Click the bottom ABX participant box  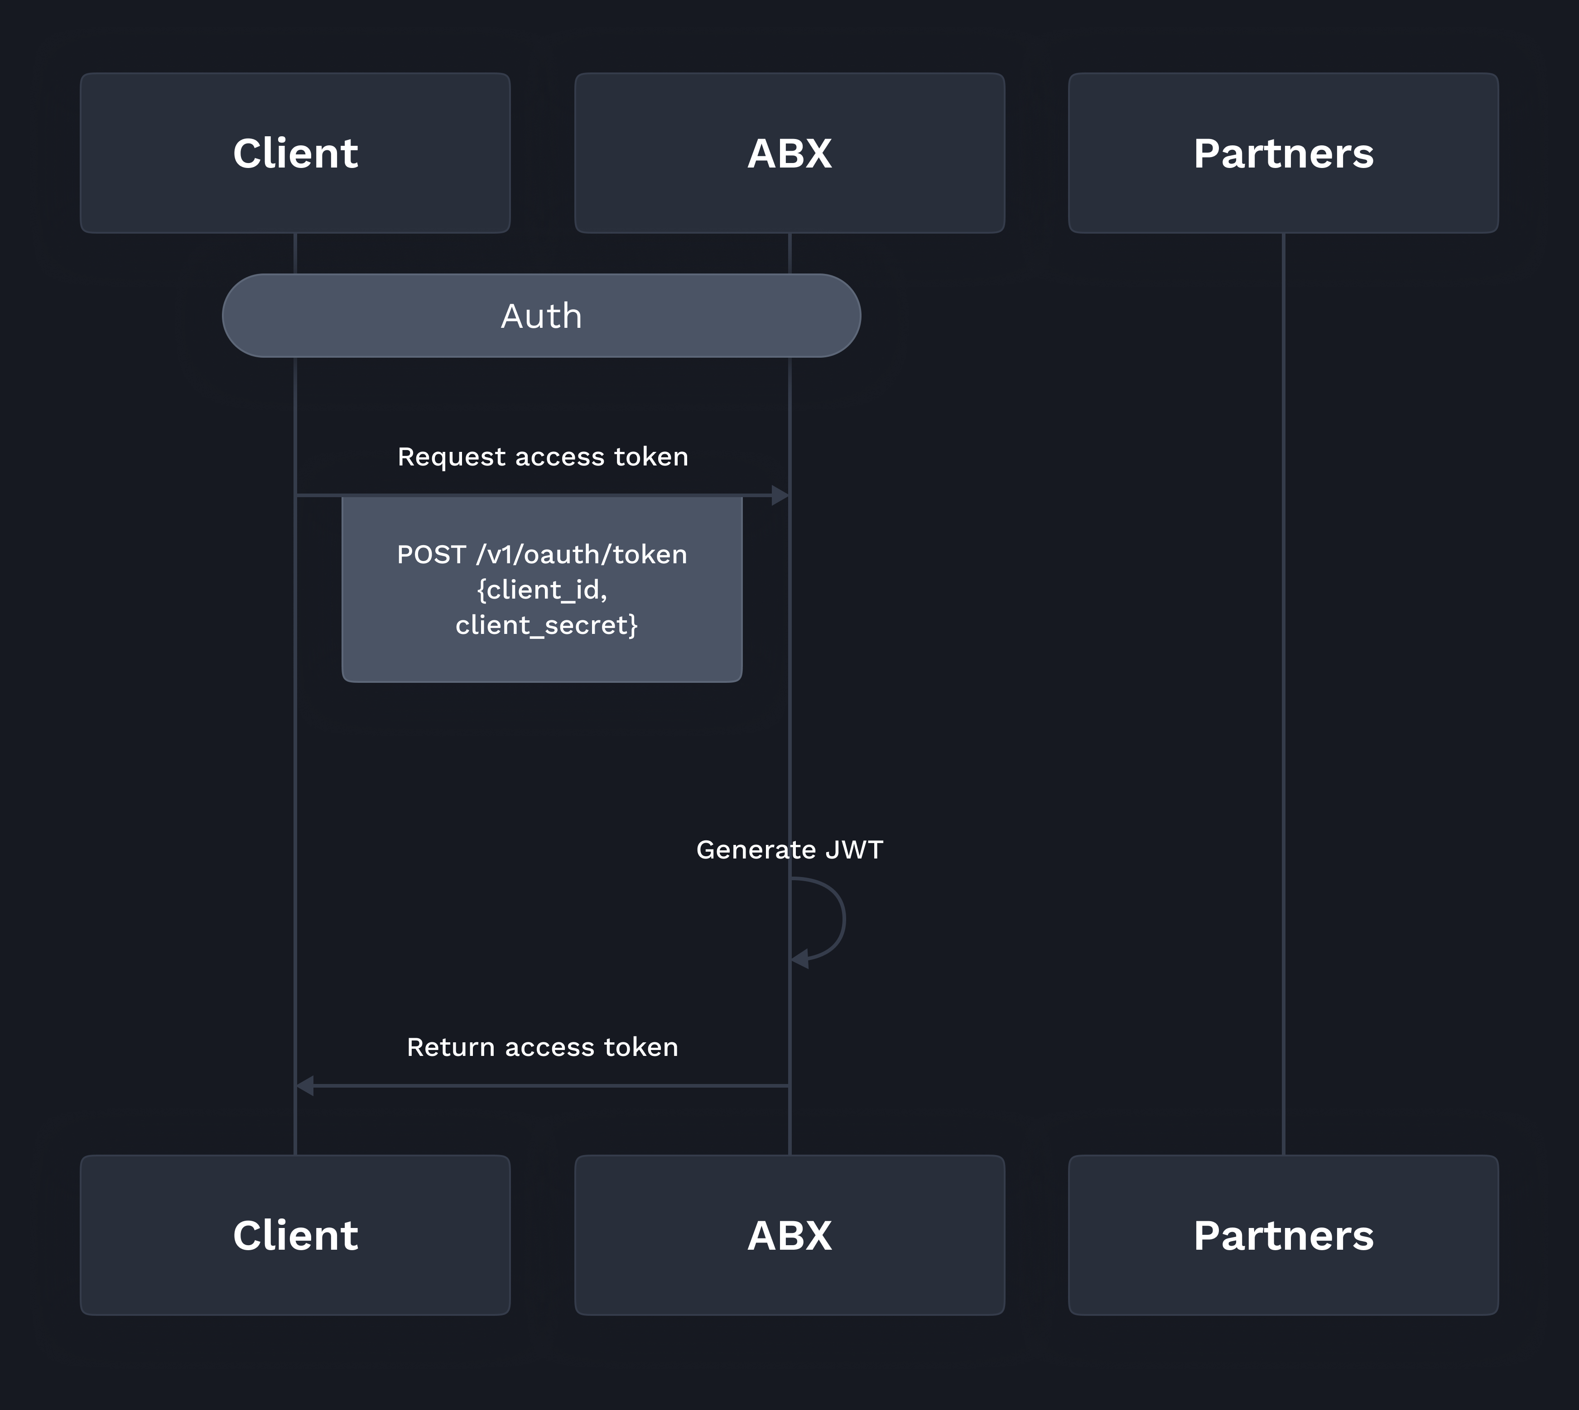789,1235
